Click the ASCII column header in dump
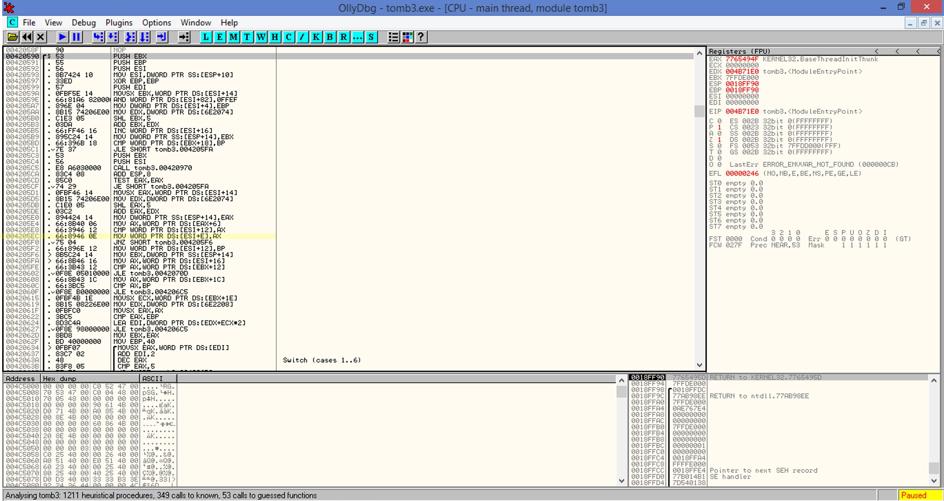 (158, 378)
